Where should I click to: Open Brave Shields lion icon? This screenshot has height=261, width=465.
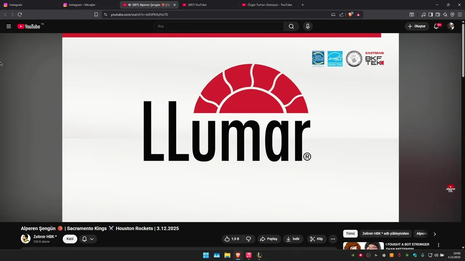351,14
